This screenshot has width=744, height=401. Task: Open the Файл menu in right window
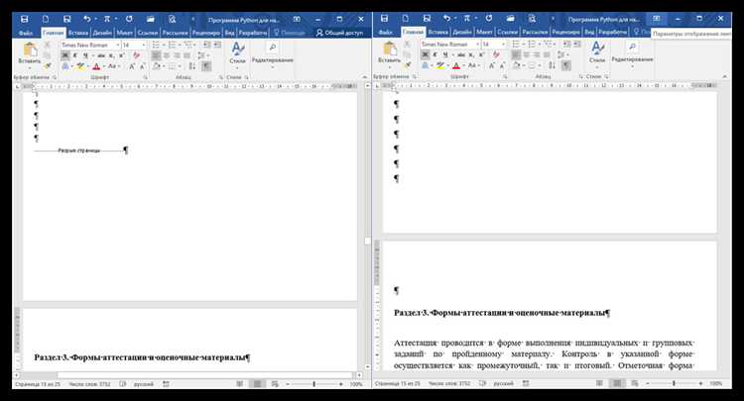tap(386, 32)
